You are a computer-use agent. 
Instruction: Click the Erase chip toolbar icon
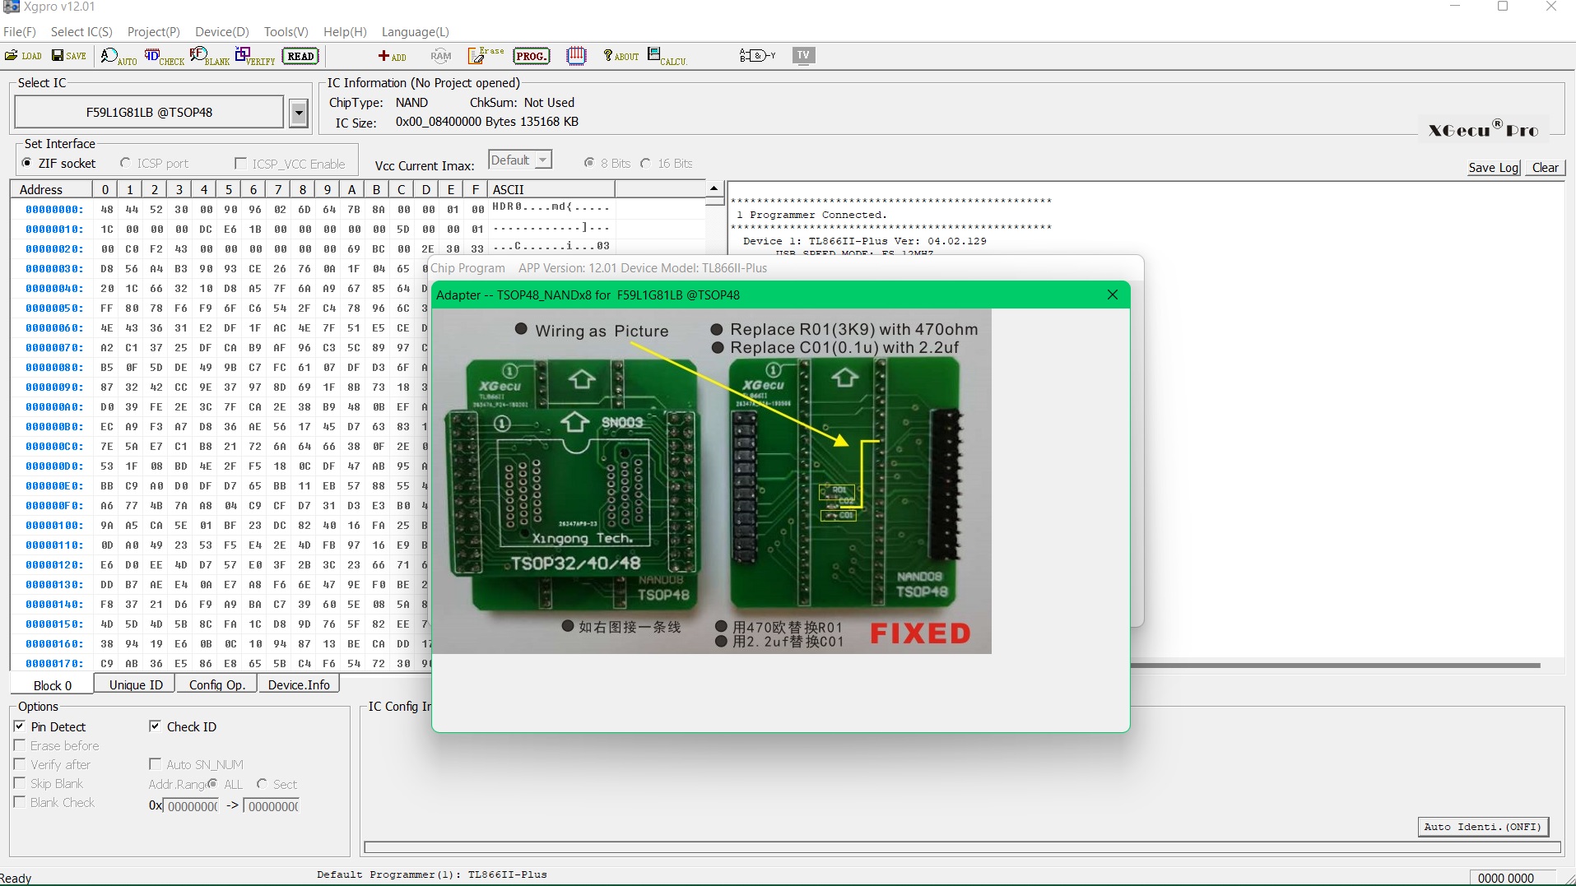coord(486,55)
